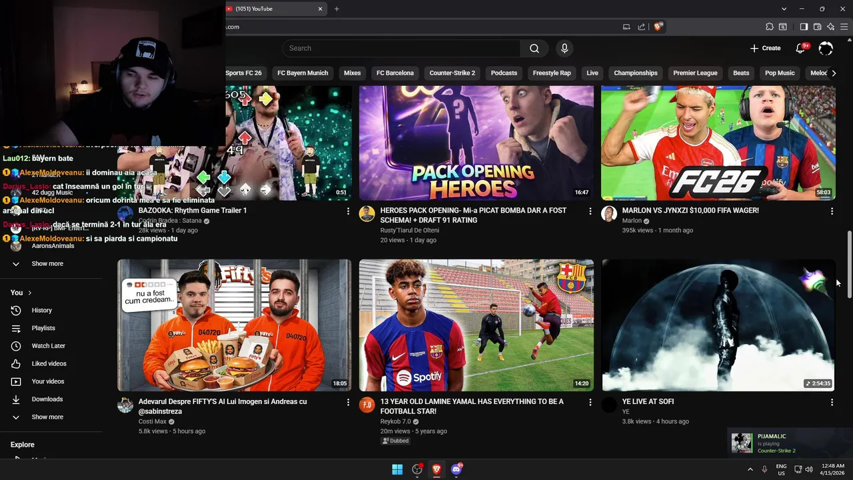853x480 pixels.
Task: Click the Create button
Action: point(765,48)
